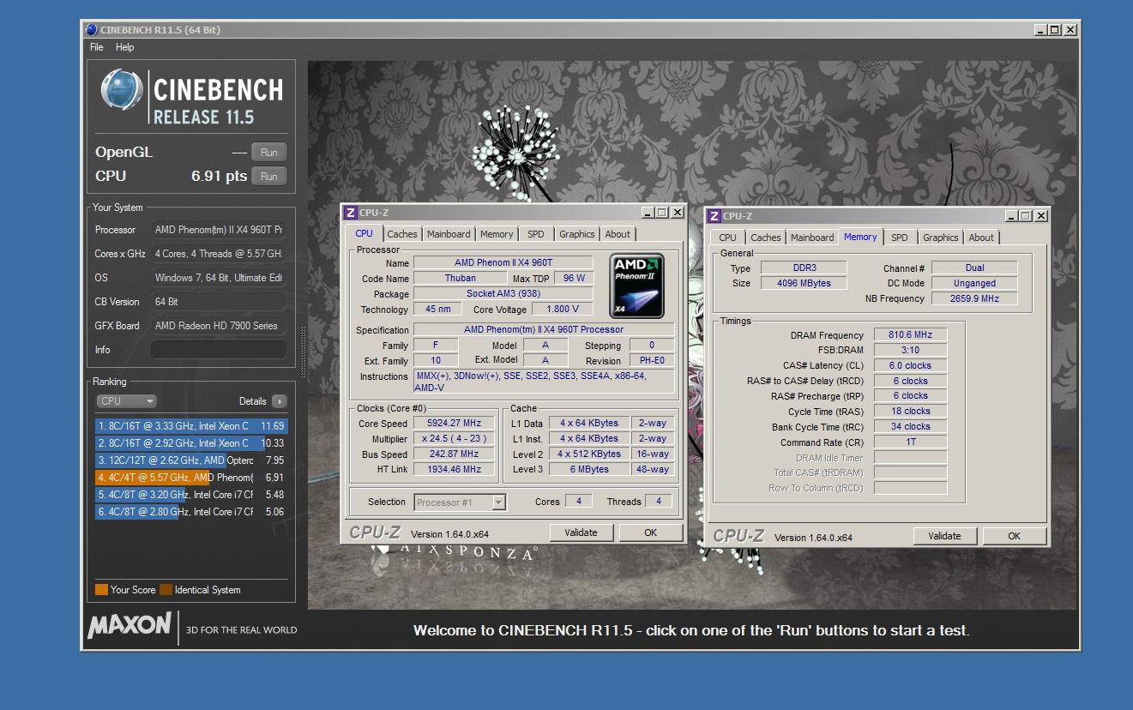The image size is (1133, 710).
Task: Click the Cinebench sphere logo icon
Action: pos(121,90)
